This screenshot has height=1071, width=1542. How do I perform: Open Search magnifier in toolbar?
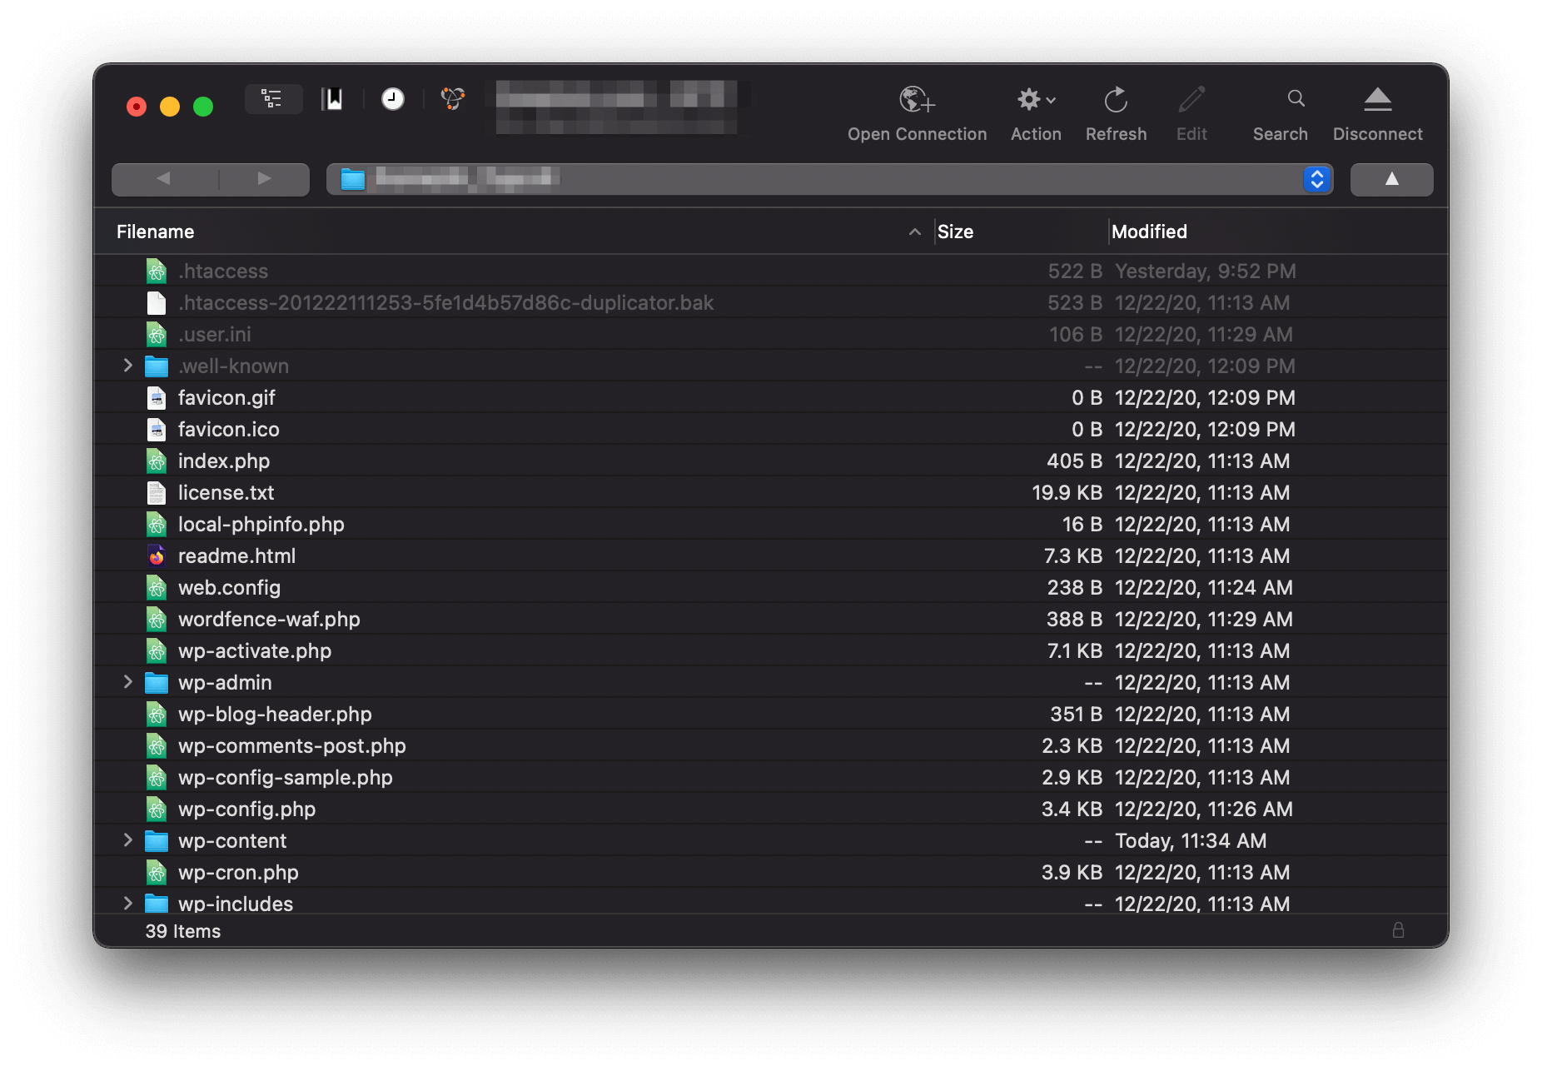[x=1296, y=99]
